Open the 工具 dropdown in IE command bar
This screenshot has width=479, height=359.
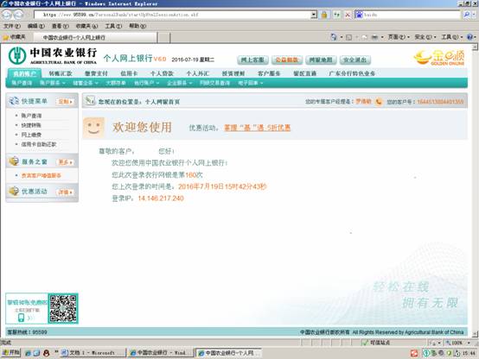(451, 37)
